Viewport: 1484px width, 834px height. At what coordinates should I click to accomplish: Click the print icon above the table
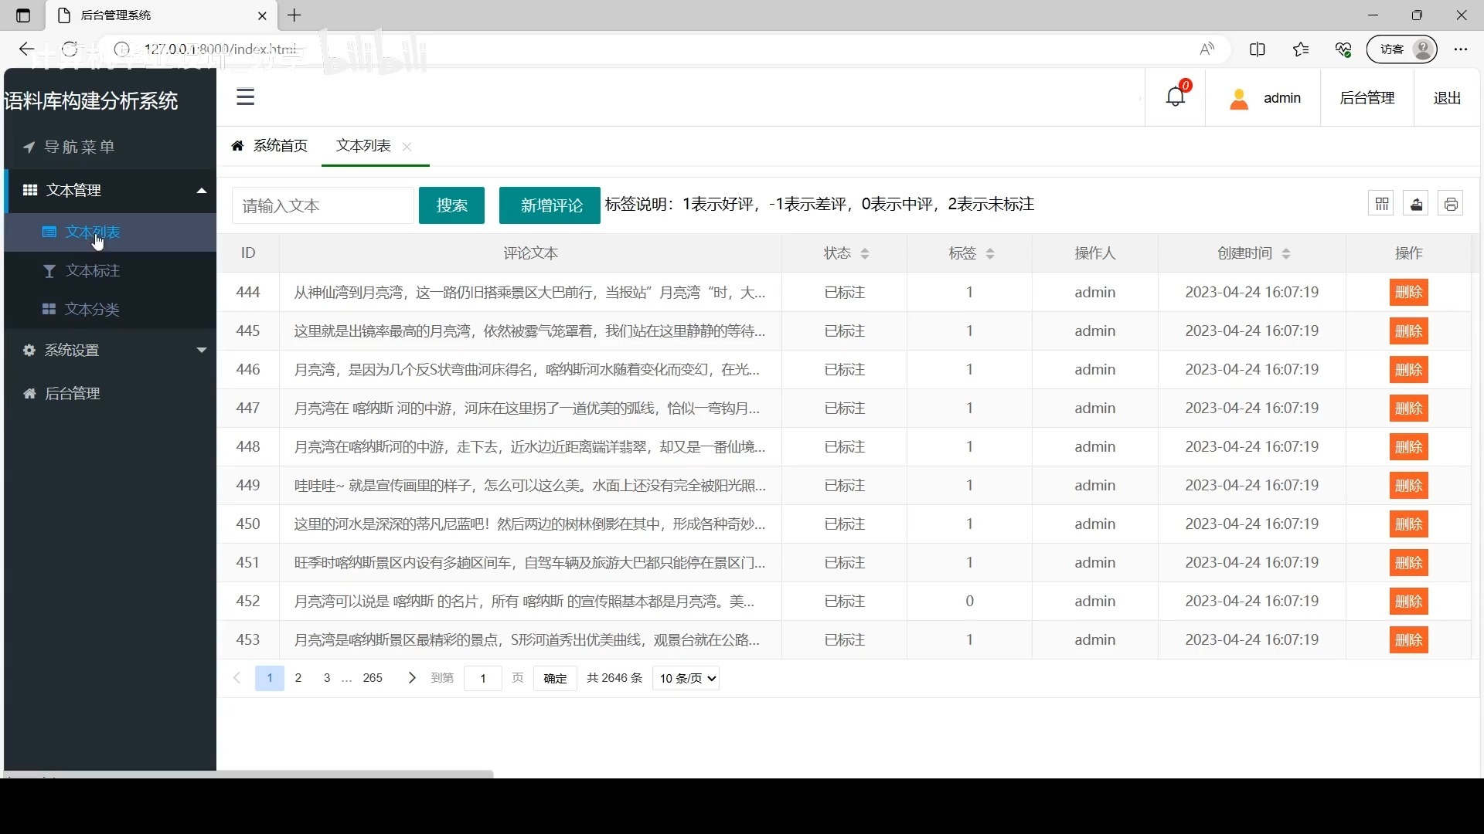pyautogui.click(x=1451, y=202)
